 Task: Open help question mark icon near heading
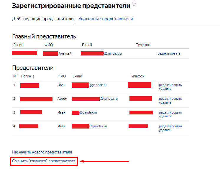[134, 4]
